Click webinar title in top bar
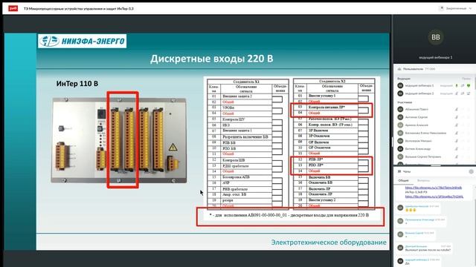This screenshot has width=476, height=267. (x=79, y=8)
